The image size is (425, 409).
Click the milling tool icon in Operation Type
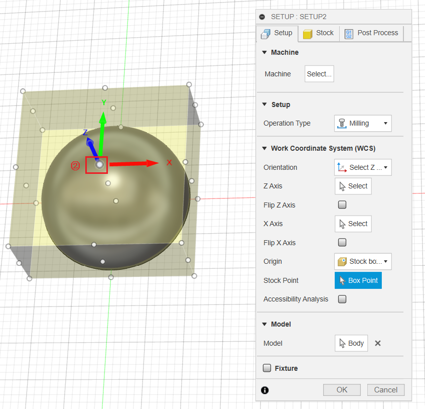coord(342,123)
